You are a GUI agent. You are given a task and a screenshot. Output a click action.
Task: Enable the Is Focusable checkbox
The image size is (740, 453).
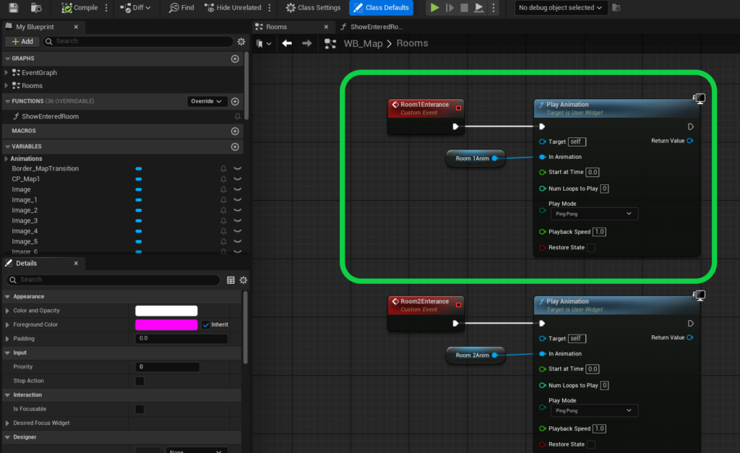139,409
